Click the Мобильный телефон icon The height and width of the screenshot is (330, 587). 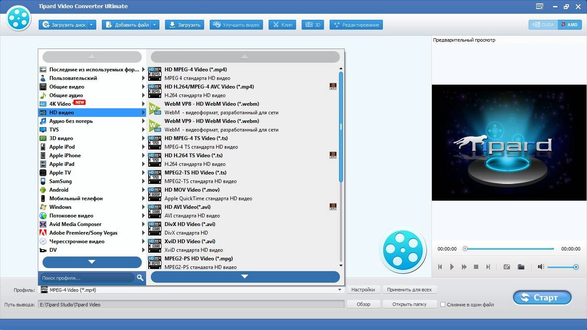coord(43,198)
